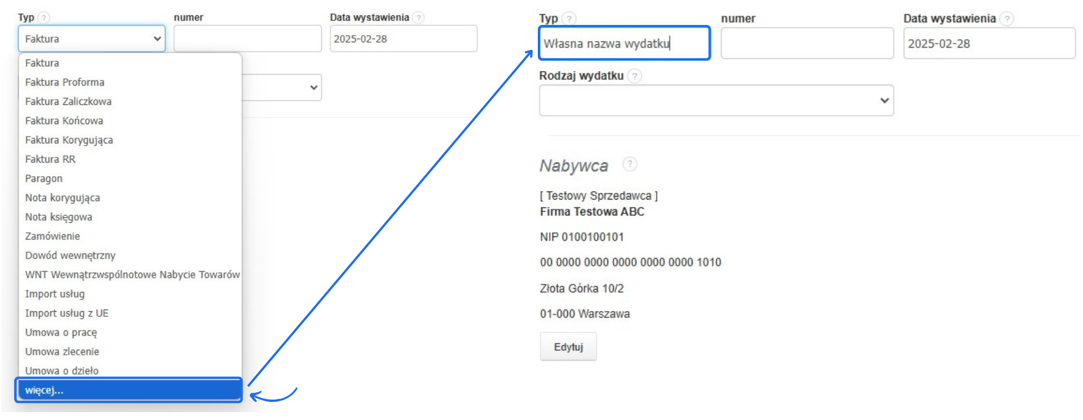Choose Zamówienie from the type list

point(52,236)
